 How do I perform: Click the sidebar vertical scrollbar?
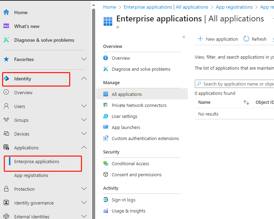pyautogui.click(x=94, y=113)
